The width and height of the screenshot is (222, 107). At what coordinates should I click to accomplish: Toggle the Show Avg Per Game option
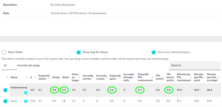[x=79, y=52]
